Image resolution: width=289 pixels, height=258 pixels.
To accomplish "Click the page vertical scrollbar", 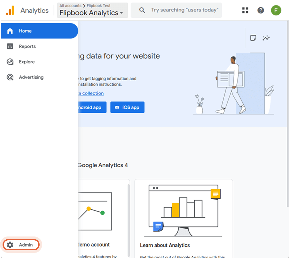I will (x=288, y=114).
